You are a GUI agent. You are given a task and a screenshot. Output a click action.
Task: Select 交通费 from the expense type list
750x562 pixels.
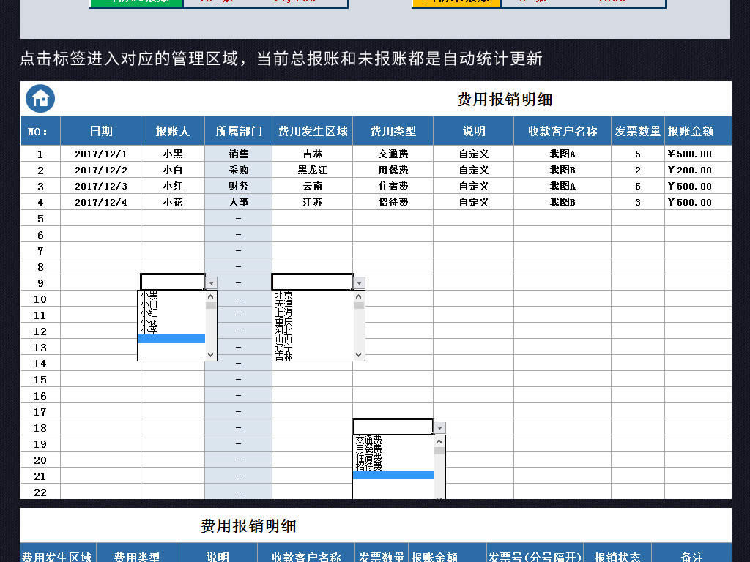pos(366,440)
